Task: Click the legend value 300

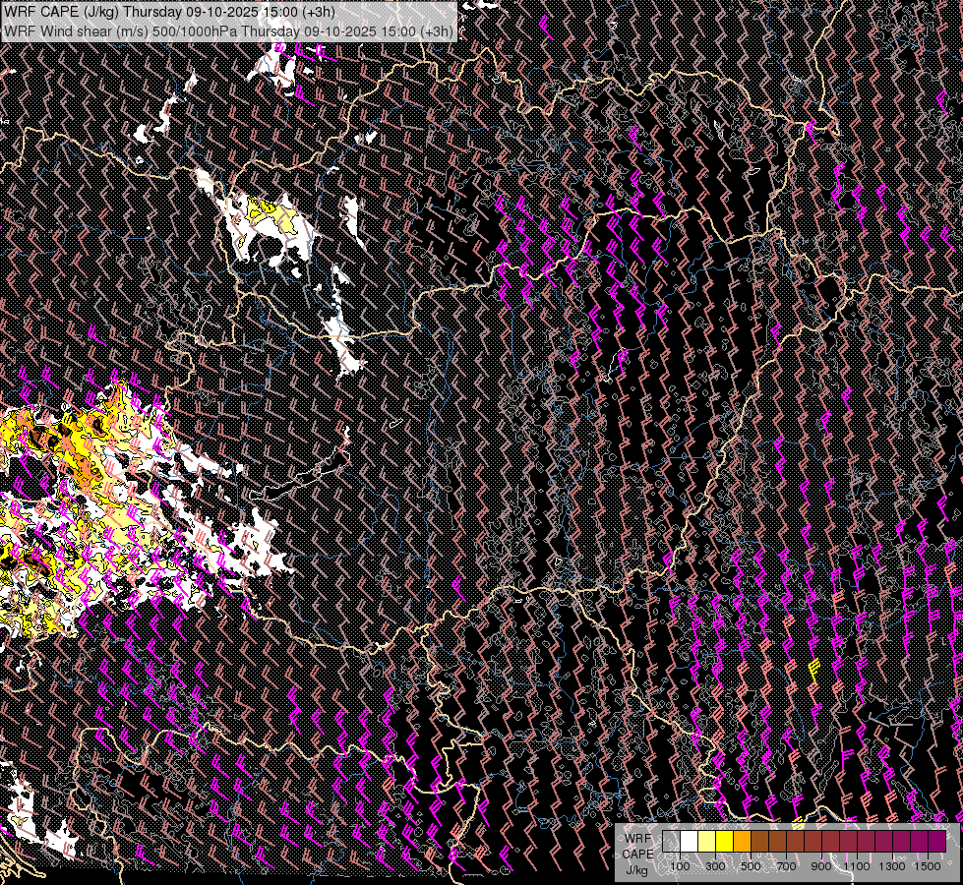Action: [715, 866]
